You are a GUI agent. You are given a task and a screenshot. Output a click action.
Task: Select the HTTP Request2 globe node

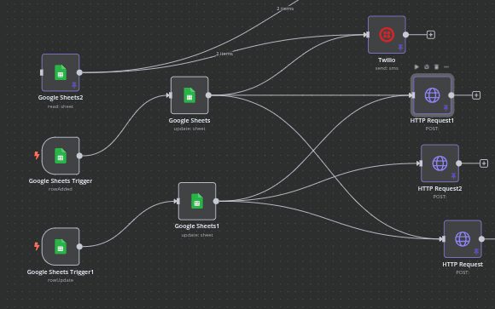(440, 163)
